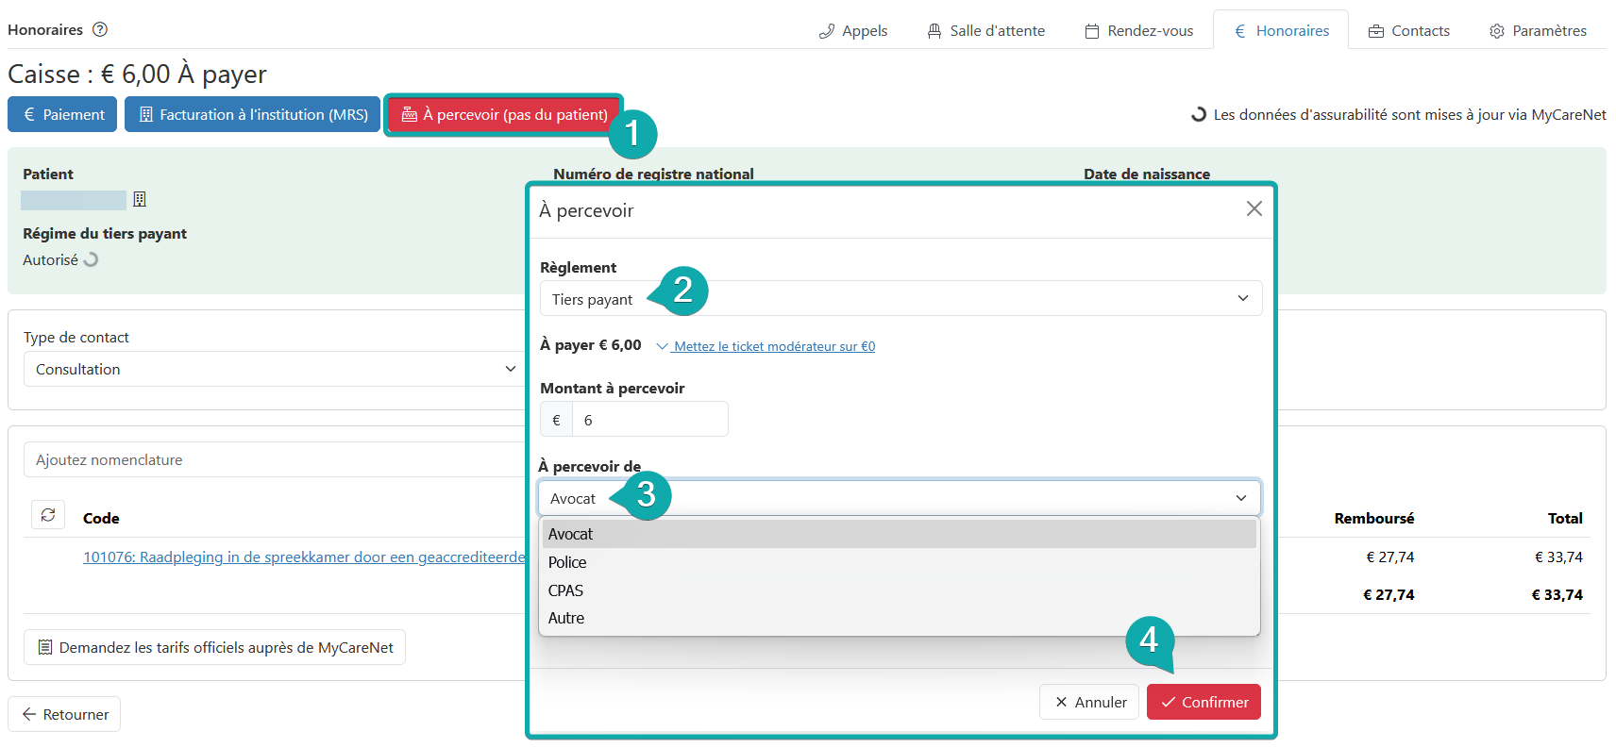1616x748 pixels.
Task: Click the loading spinner next to Autorisé
Action: coord(91,259)
